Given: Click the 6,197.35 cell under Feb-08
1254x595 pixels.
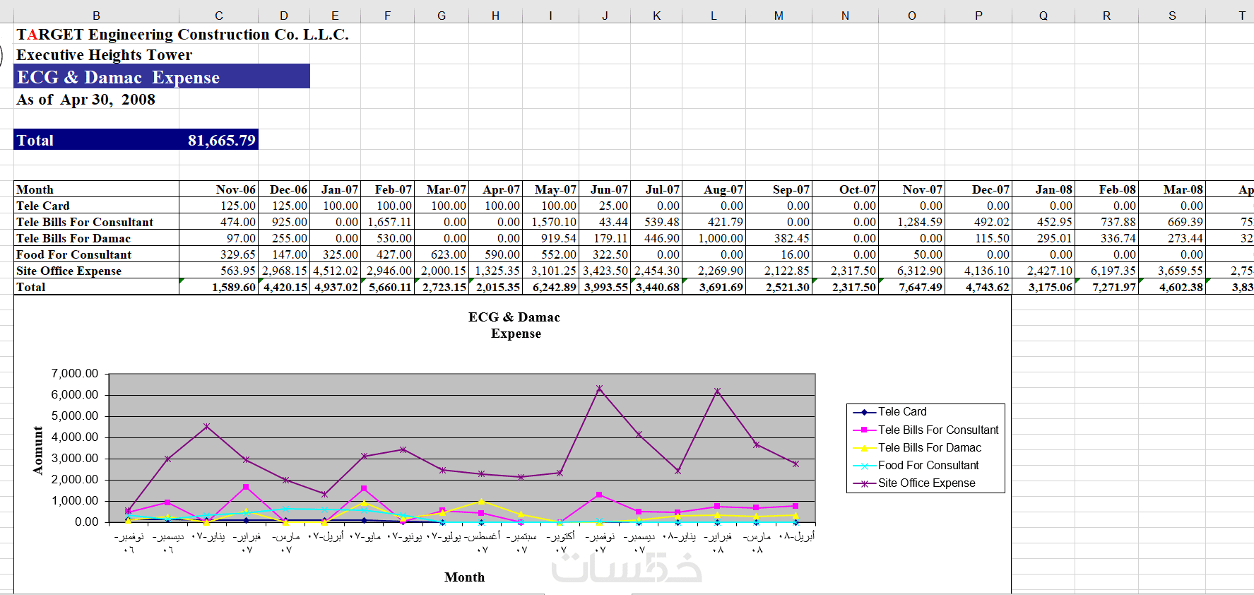Looking at the screenshot, I should (1106, 271).
